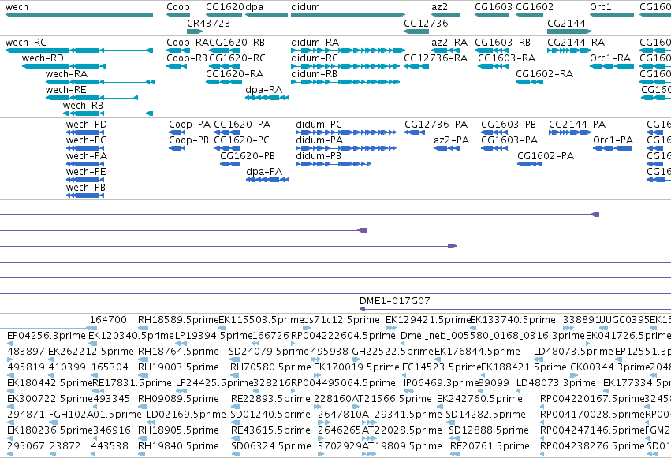Open the CG2144-PA protein feature
Image resolution: width=671 pixels, height=458 pixels.
click(570, 132)
